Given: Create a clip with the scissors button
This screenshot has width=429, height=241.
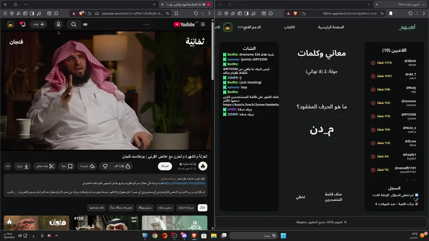Looking at the screenshot, I should click(x=45, y=166).
